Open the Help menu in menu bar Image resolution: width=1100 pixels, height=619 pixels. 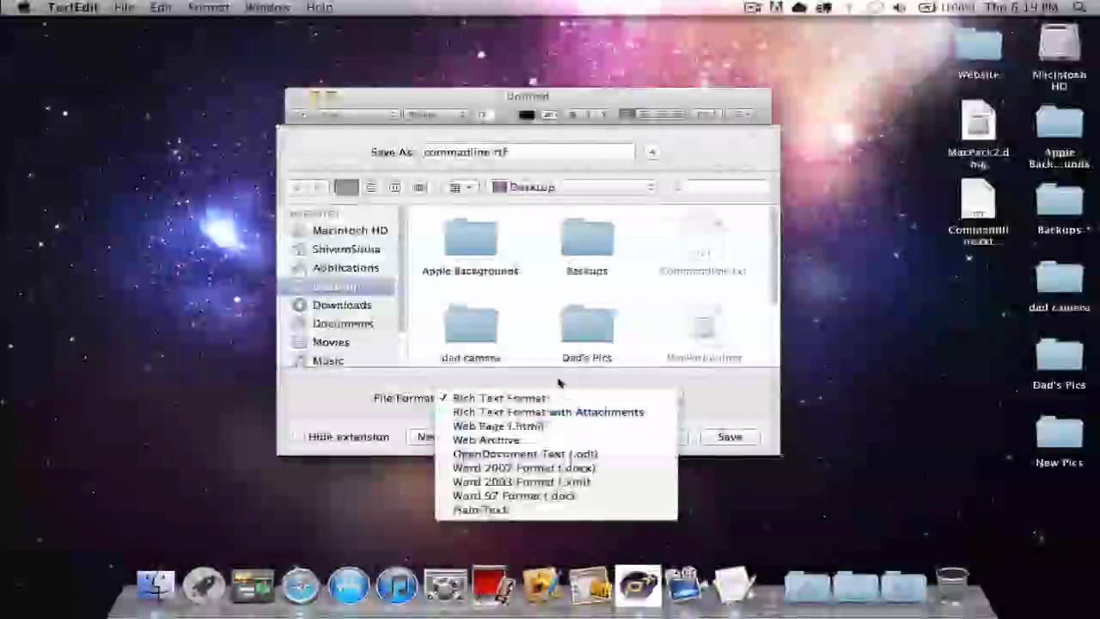[x=319, y=7]
